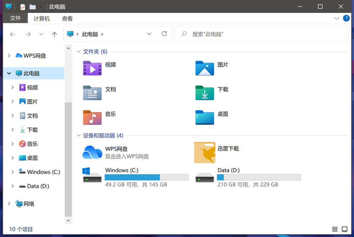Navigate up one level with the up arrow
This screenshot has height=237, width=354.
click(x=54, y=34)
